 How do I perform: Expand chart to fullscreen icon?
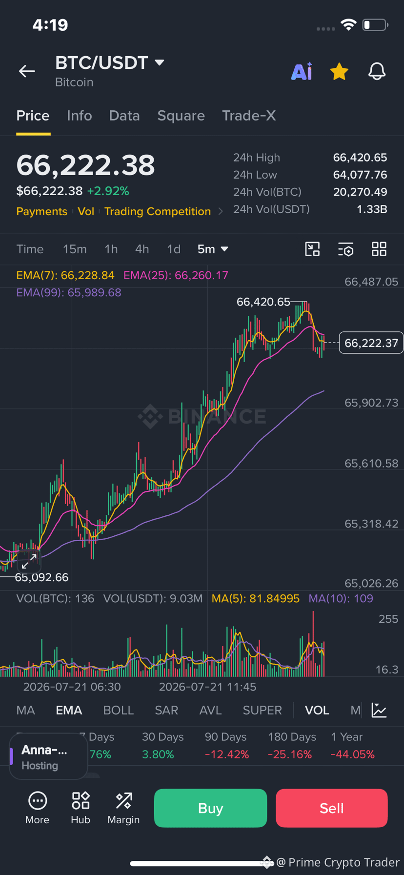pyautogui.click(x=29, y=561)
